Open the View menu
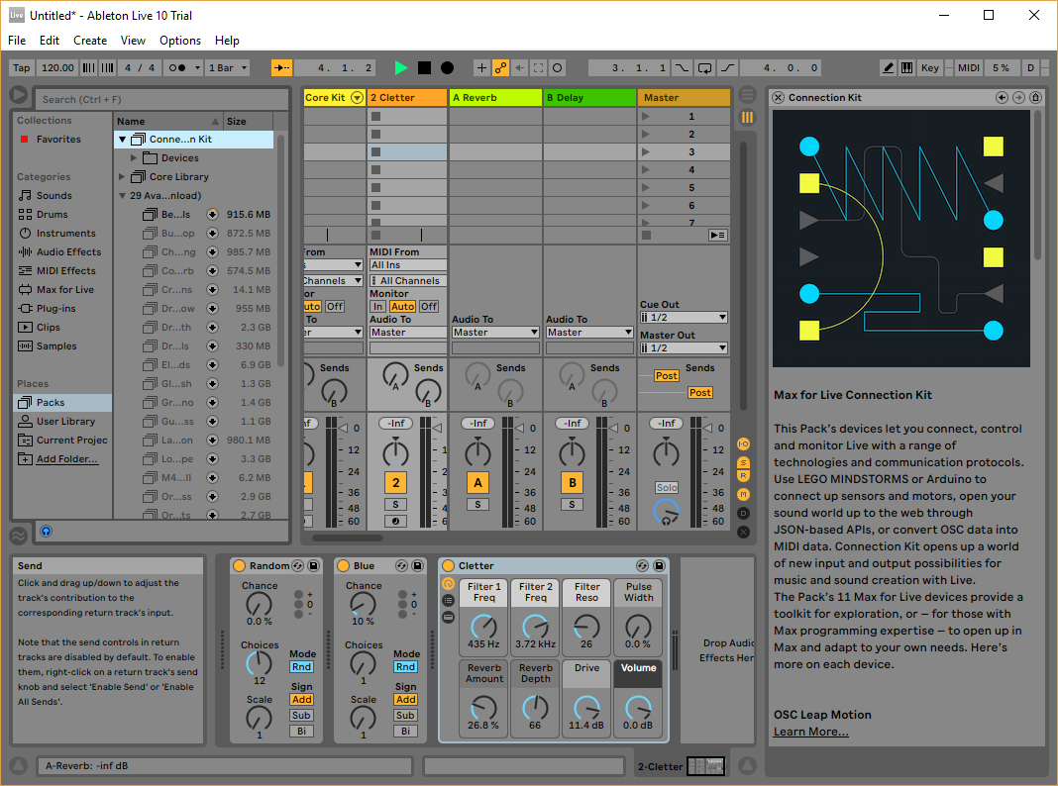The height and width of the screenshot is (786, 1058). 133,41
